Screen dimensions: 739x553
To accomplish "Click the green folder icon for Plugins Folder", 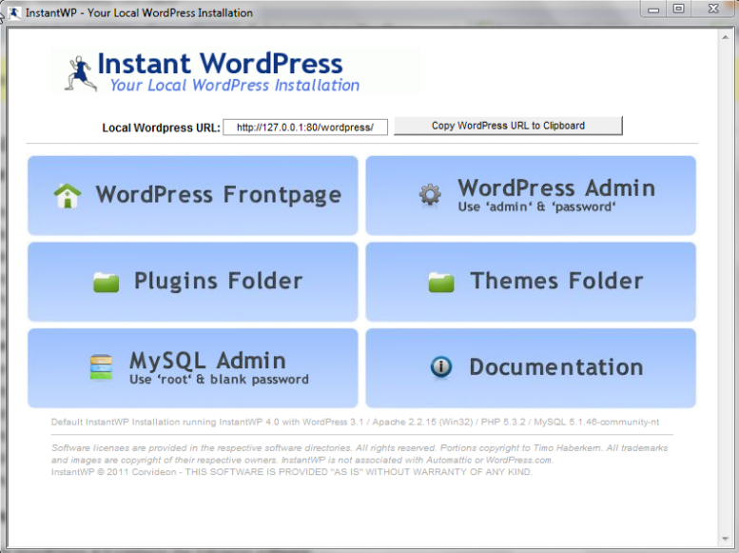I will coord(106,282).
